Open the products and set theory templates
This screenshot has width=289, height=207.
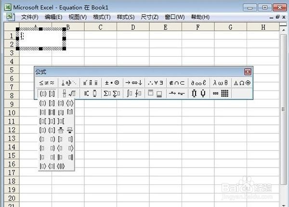[x=198, y=93]
